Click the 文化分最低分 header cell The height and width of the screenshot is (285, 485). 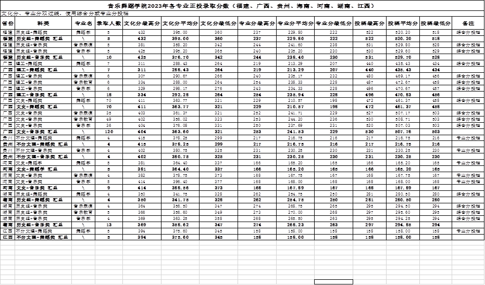coord(218,24)
